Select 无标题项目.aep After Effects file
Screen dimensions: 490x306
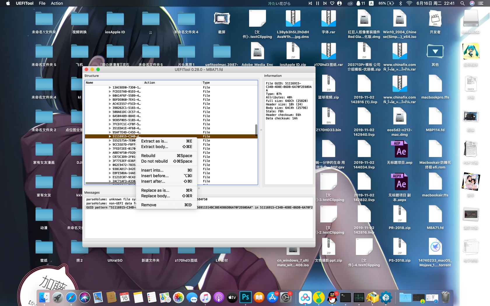[400, 152]
